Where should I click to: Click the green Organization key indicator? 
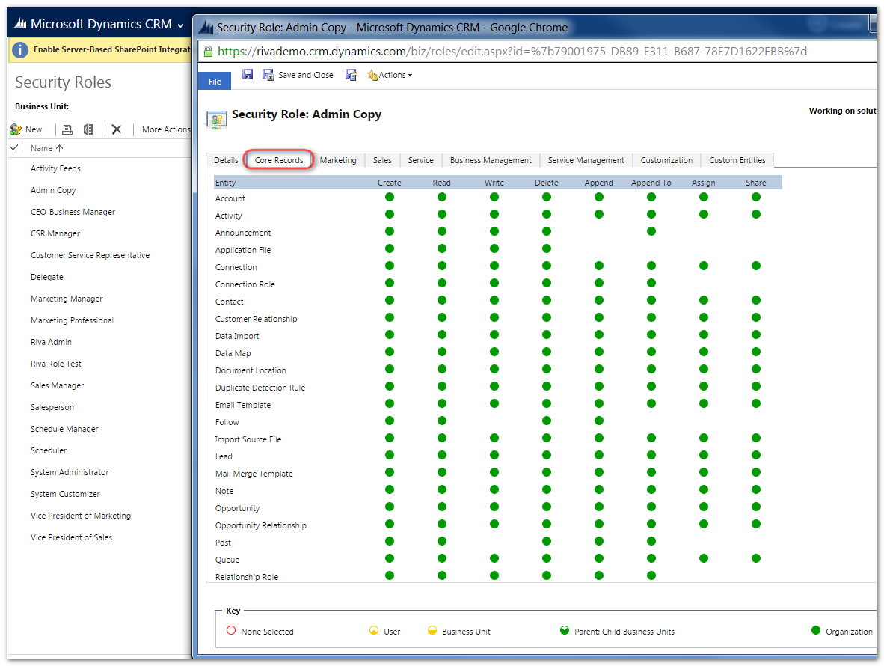[815, 630]
